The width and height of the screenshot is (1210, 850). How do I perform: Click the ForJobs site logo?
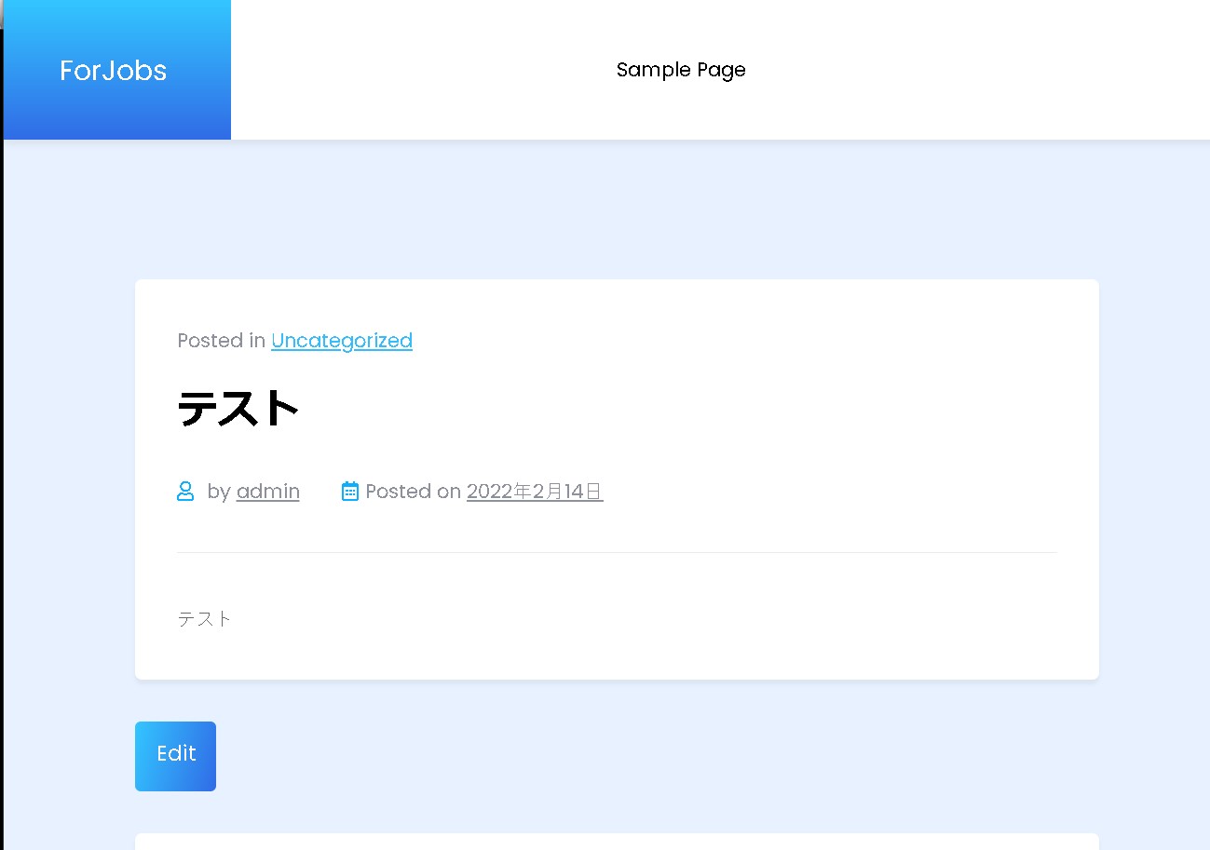[113, 70]
